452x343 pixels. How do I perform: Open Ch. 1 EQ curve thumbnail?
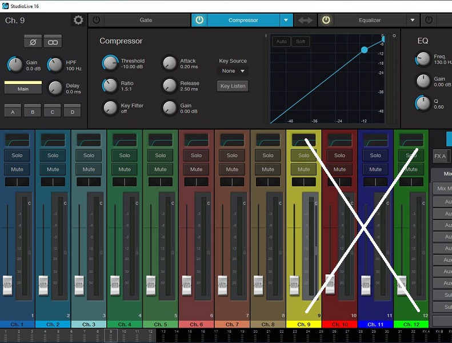(17, 140)
